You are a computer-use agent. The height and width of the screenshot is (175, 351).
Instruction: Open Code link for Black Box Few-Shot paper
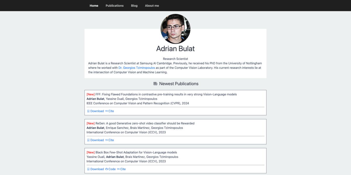112,169
